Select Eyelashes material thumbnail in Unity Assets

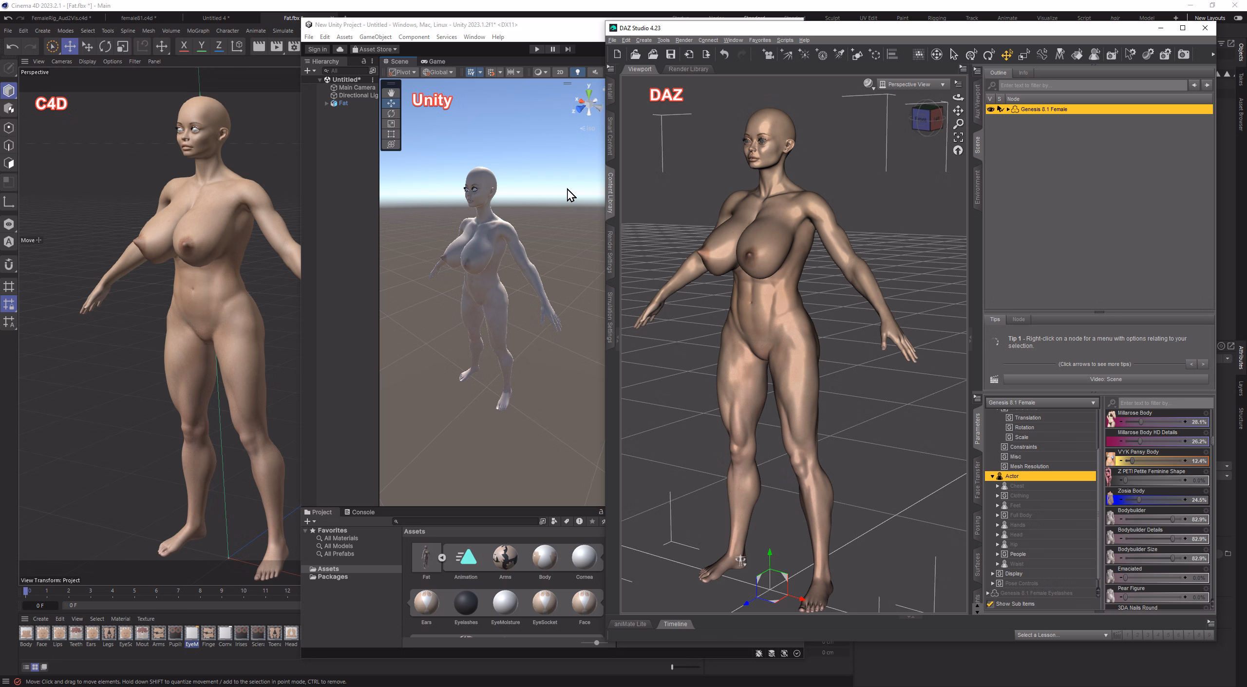pyautogui.click(x=466, y=603)
